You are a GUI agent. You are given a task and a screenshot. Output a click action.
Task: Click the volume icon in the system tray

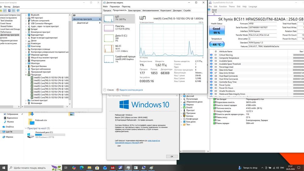pos(278,168)
